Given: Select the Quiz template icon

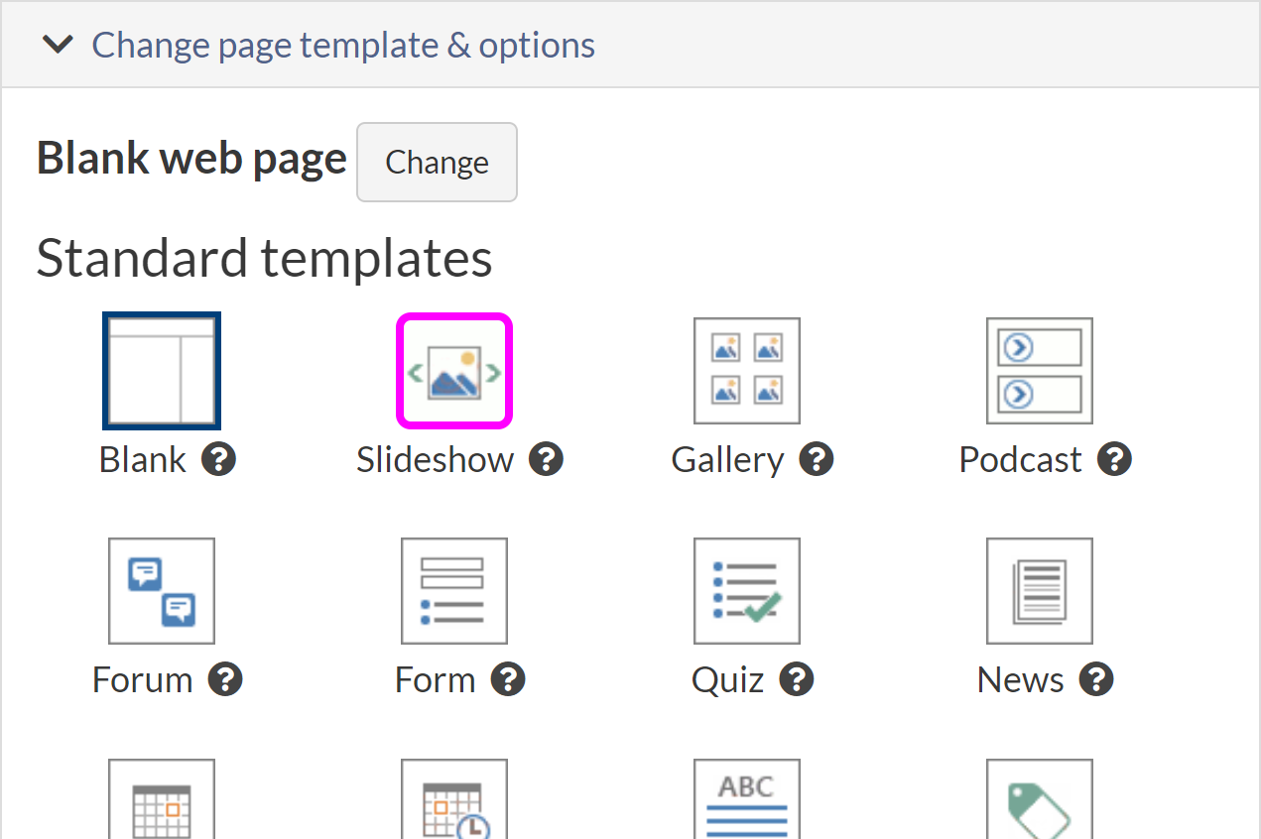Looking at the screenshot, I should pyautogui.click(x=746, y=591).
